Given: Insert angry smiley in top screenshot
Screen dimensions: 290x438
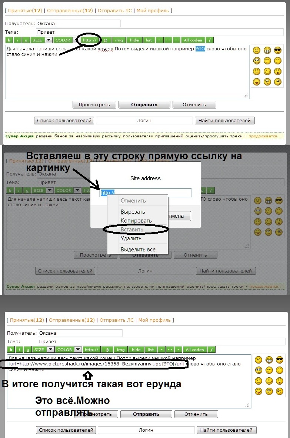Looking at the screenshot, I should point(256,50).
